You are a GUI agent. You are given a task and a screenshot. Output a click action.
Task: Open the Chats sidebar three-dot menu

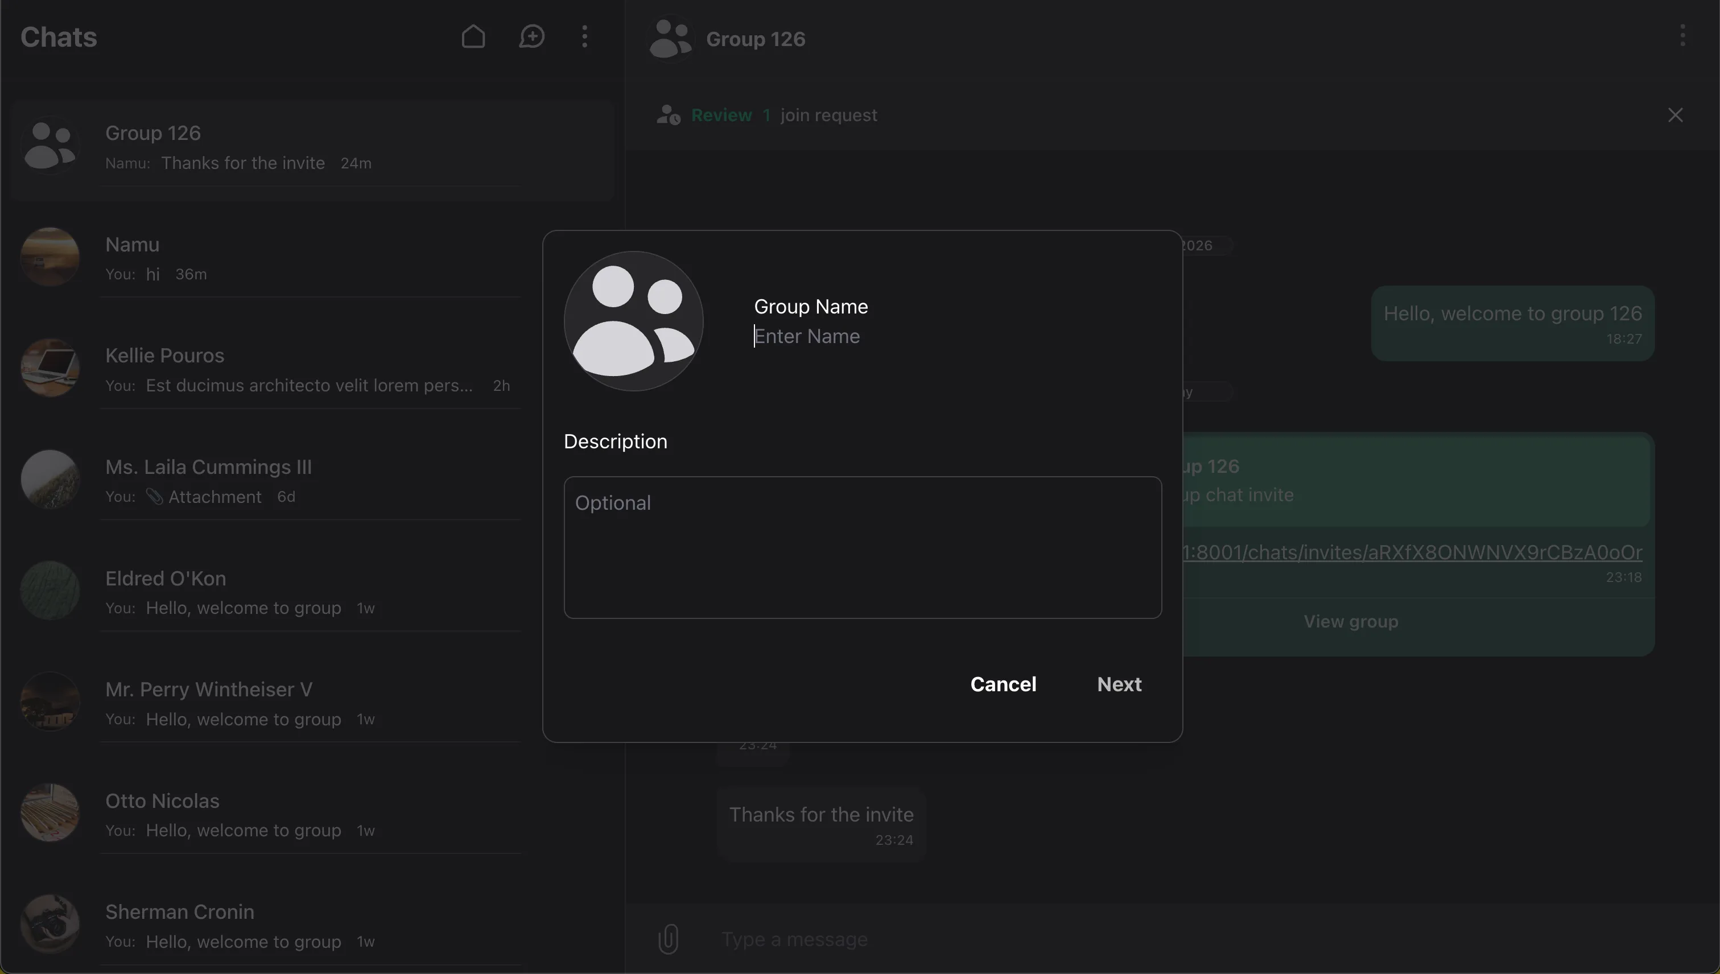click(585, 37)
